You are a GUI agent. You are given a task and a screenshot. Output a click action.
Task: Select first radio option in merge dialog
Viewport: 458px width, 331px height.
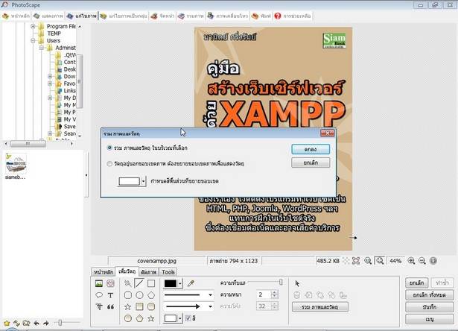pos(109,148)
